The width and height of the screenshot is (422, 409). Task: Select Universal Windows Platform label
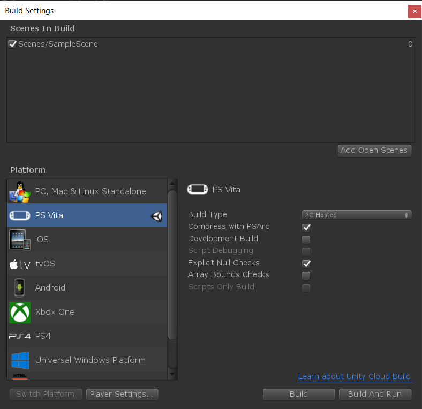90,360
